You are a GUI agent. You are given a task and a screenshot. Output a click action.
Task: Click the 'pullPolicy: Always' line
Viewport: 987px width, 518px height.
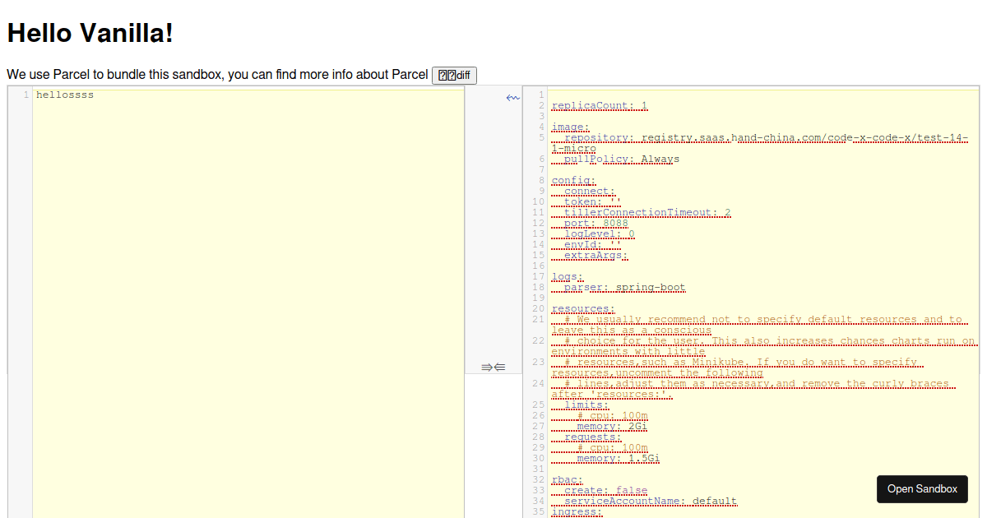pos(622,159)
